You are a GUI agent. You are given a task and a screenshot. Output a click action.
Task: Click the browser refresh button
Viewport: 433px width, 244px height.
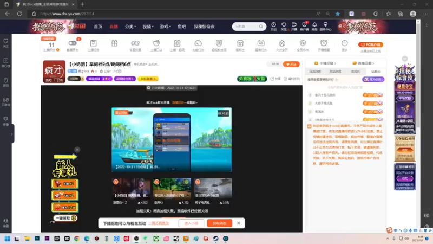(19, 14)
